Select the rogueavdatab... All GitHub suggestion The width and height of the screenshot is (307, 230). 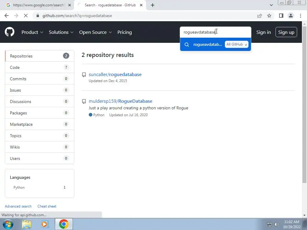[215, 44]
